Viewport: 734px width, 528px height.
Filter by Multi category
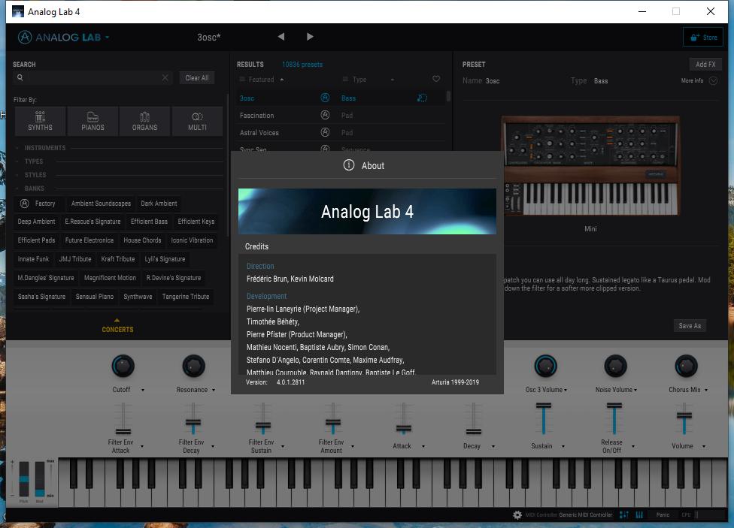tap(197, 121)
